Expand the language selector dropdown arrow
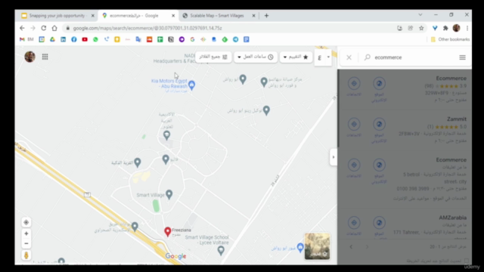Viewport: 484px width, 272px height. pyautogui.click(x=328, y=57)
